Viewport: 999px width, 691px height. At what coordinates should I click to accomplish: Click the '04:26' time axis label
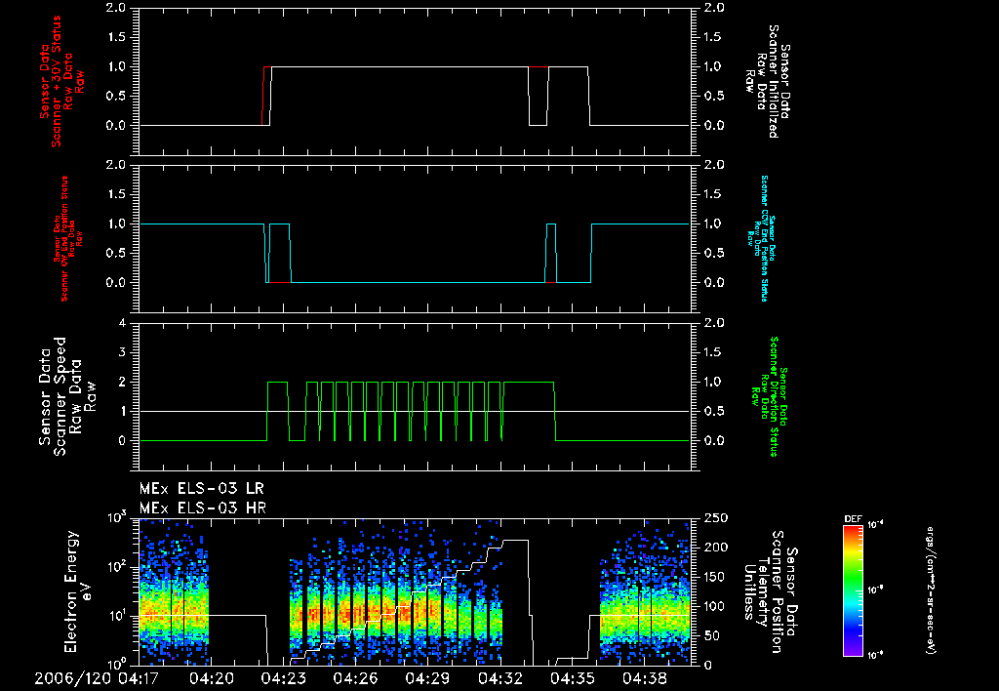(356, 678)
